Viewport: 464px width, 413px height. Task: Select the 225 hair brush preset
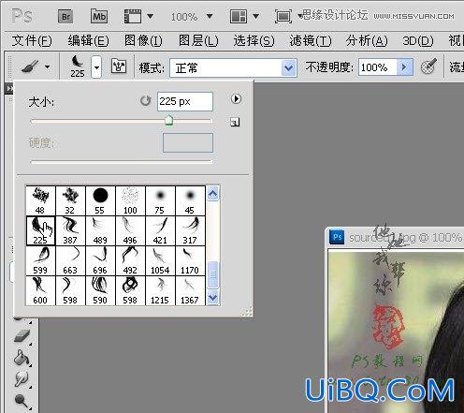click(40, 230)
